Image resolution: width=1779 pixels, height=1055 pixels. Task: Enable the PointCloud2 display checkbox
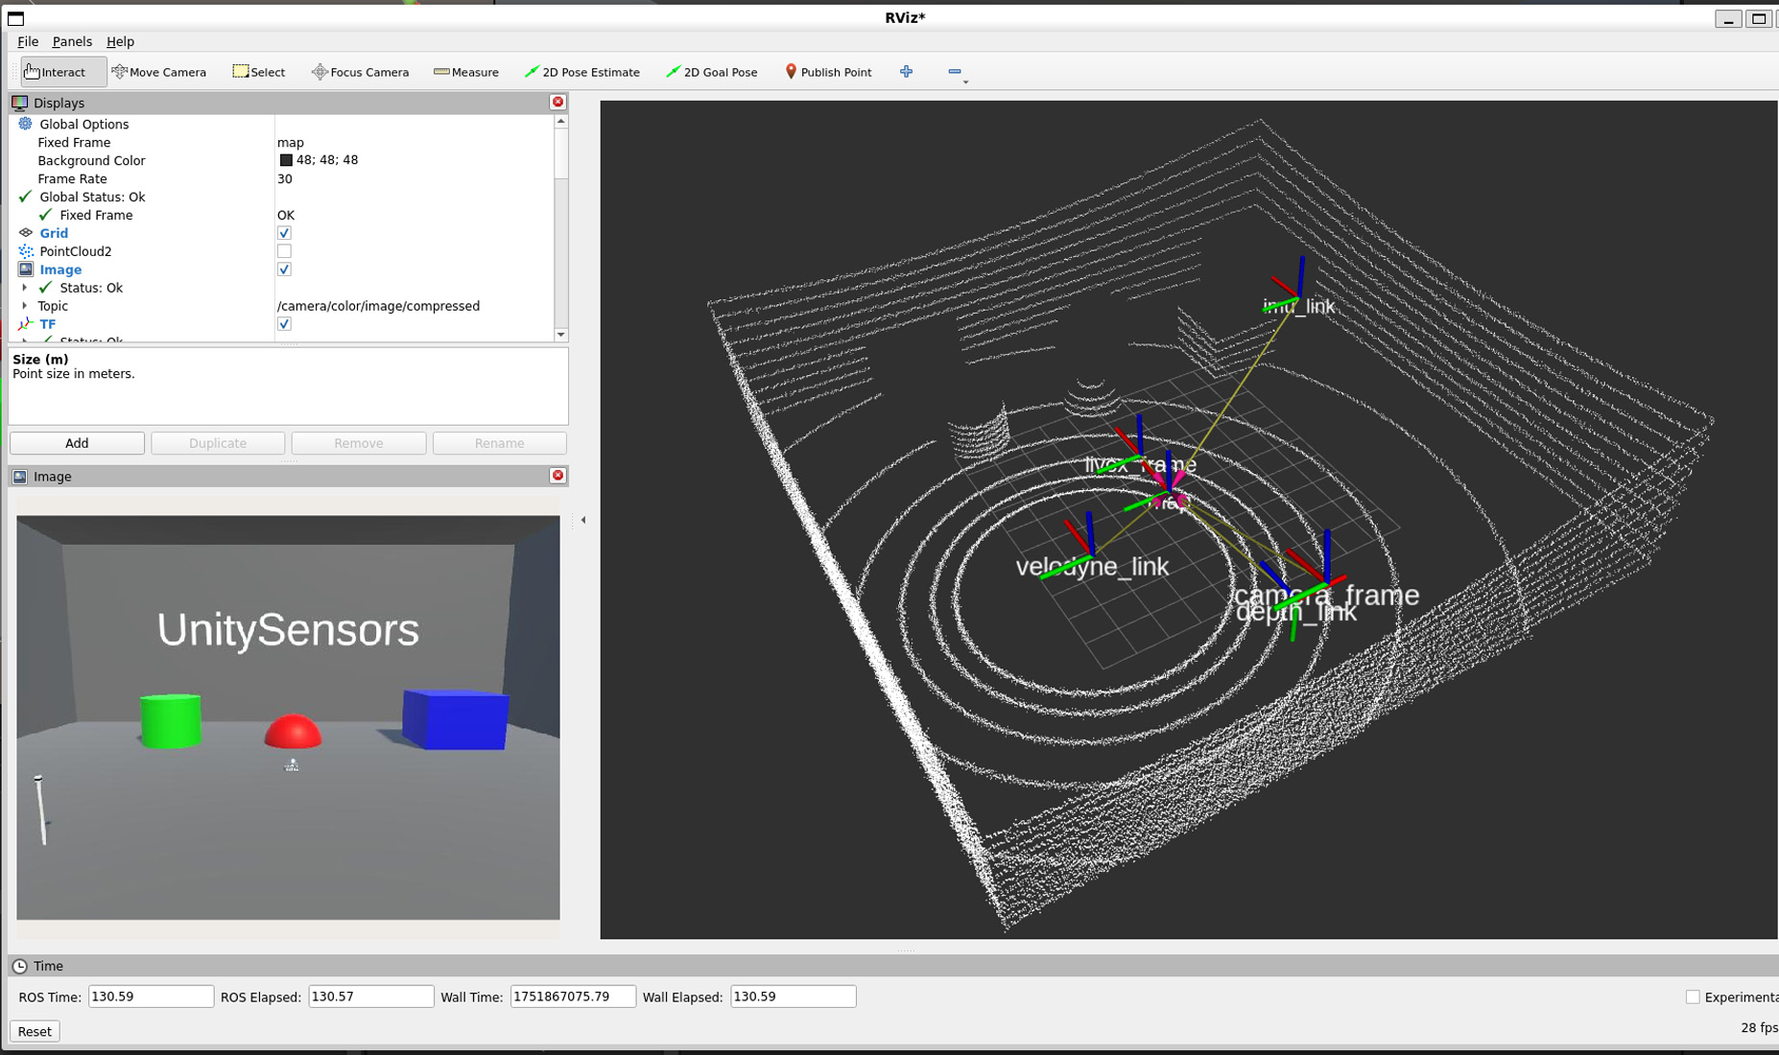[284, 251]
